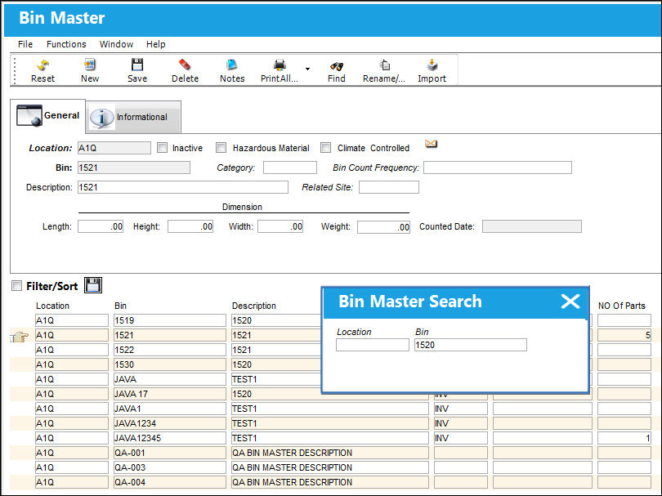Click the JAVA1 bin cell
The height and width of the screenshot is (496, 662).
click(x=170, y=409)
